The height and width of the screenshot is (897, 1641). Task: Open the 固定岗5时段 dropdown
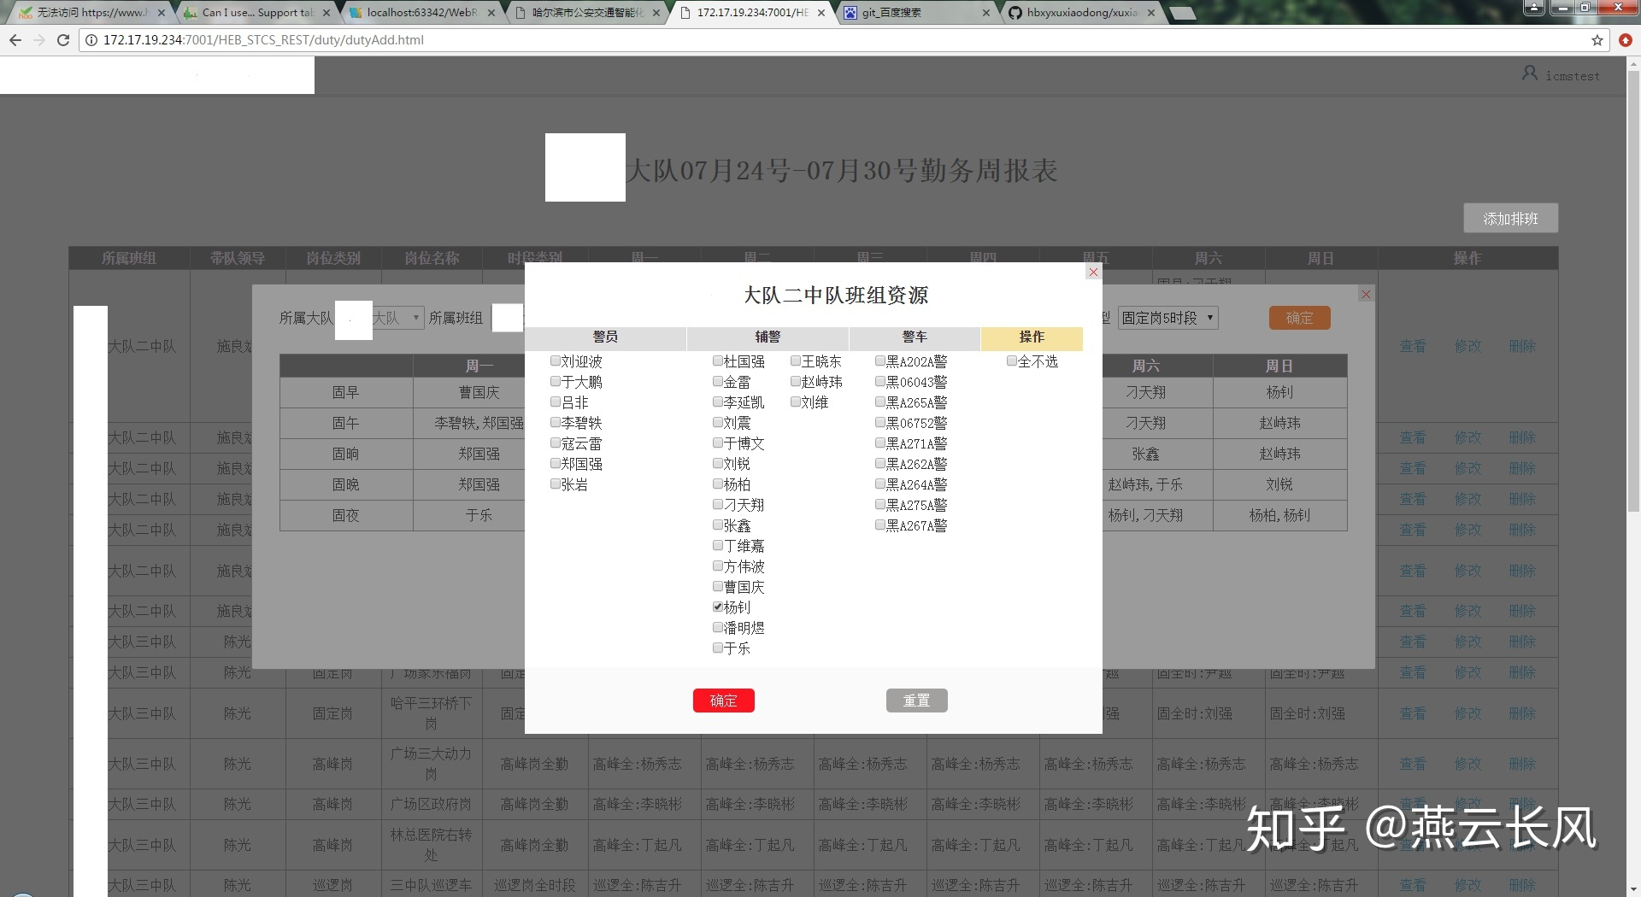[1168, 317]
